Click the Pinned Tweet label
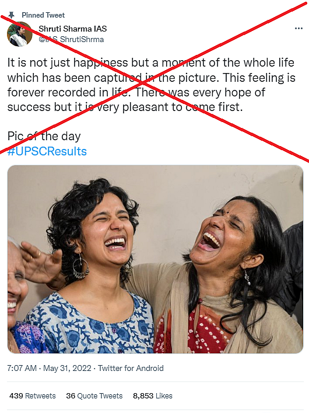The width and height of the screenshot is (309, 413). [x=43, y=15]
